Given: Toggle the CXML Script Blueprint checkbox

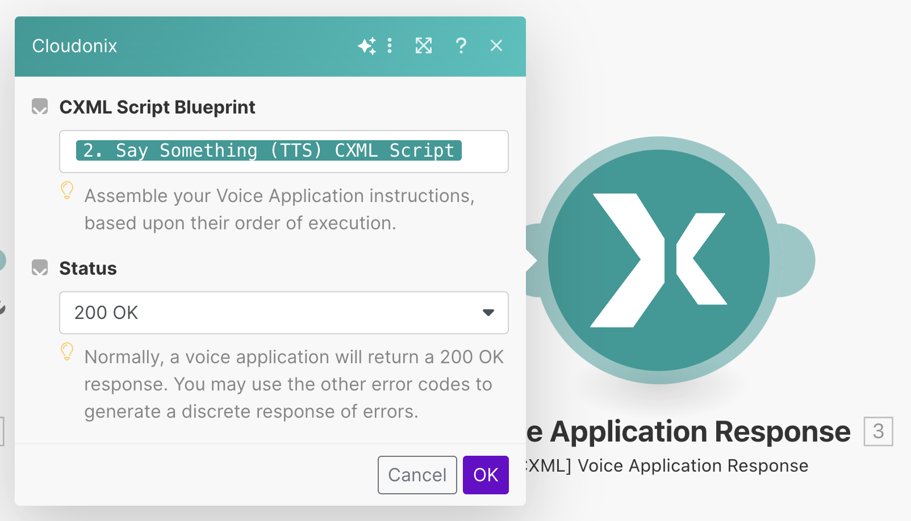Looking at the screenshot, I should pyautogui.click(x=40, y=107).
